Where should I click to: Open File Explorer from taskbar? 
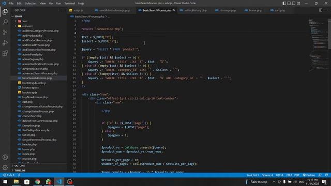[16, 181]
